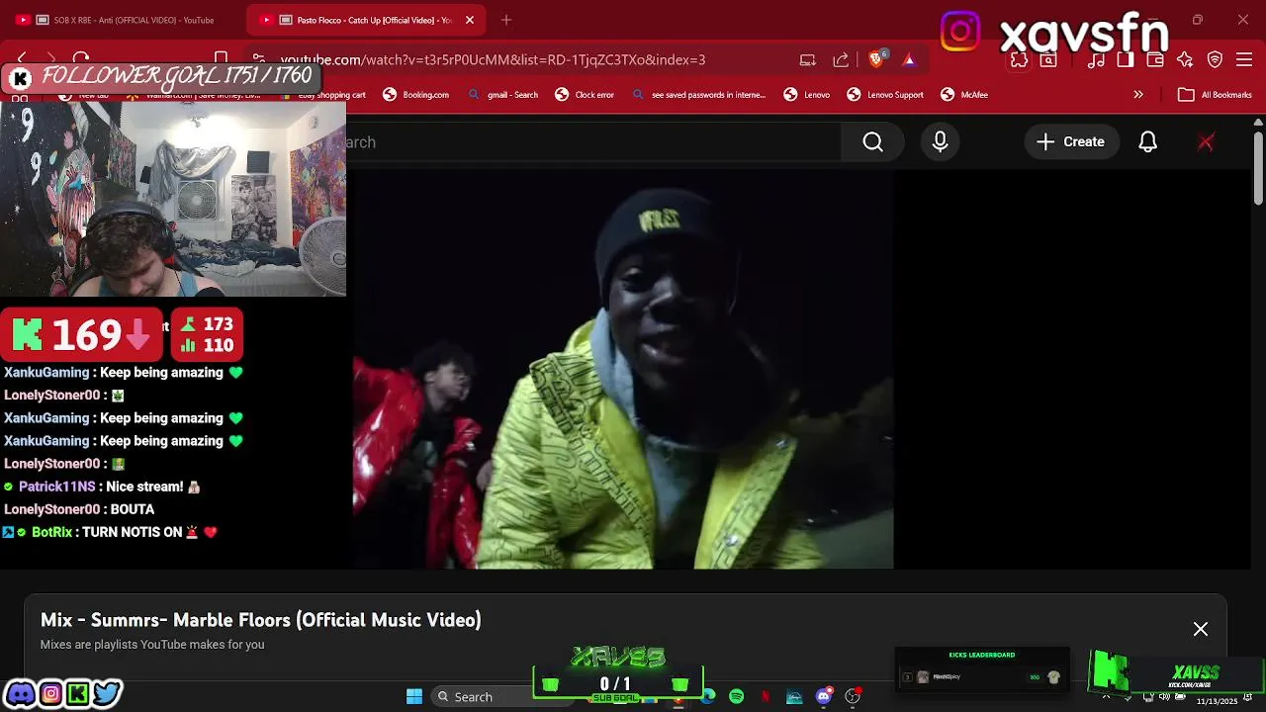Click the Patrick11NS Nice stream chat message

[102, 487]
